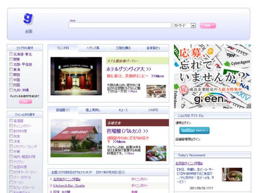
Task: Check the 各国料理 genre checkbox
Action: coord(11,167)
